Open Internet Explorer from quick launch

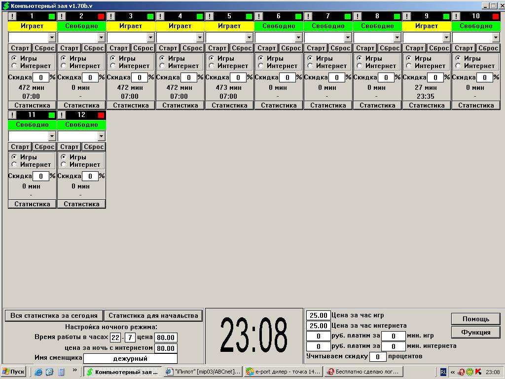click(x=38, y=372)
